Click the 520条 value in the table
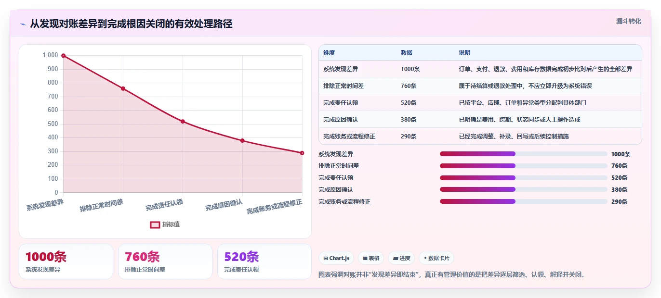This screenshot has height=298, width=661. (x=409, y=103)
